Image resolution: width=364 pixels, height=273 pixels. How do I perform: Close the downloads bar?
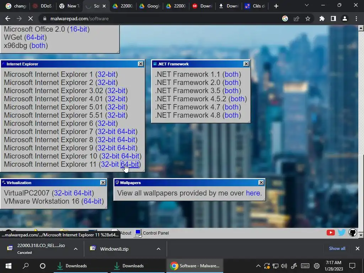click(358, 248)
